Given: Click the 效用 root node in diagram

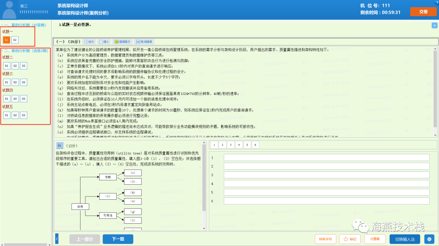Looking at the screenshot, I should pos(80,207).
